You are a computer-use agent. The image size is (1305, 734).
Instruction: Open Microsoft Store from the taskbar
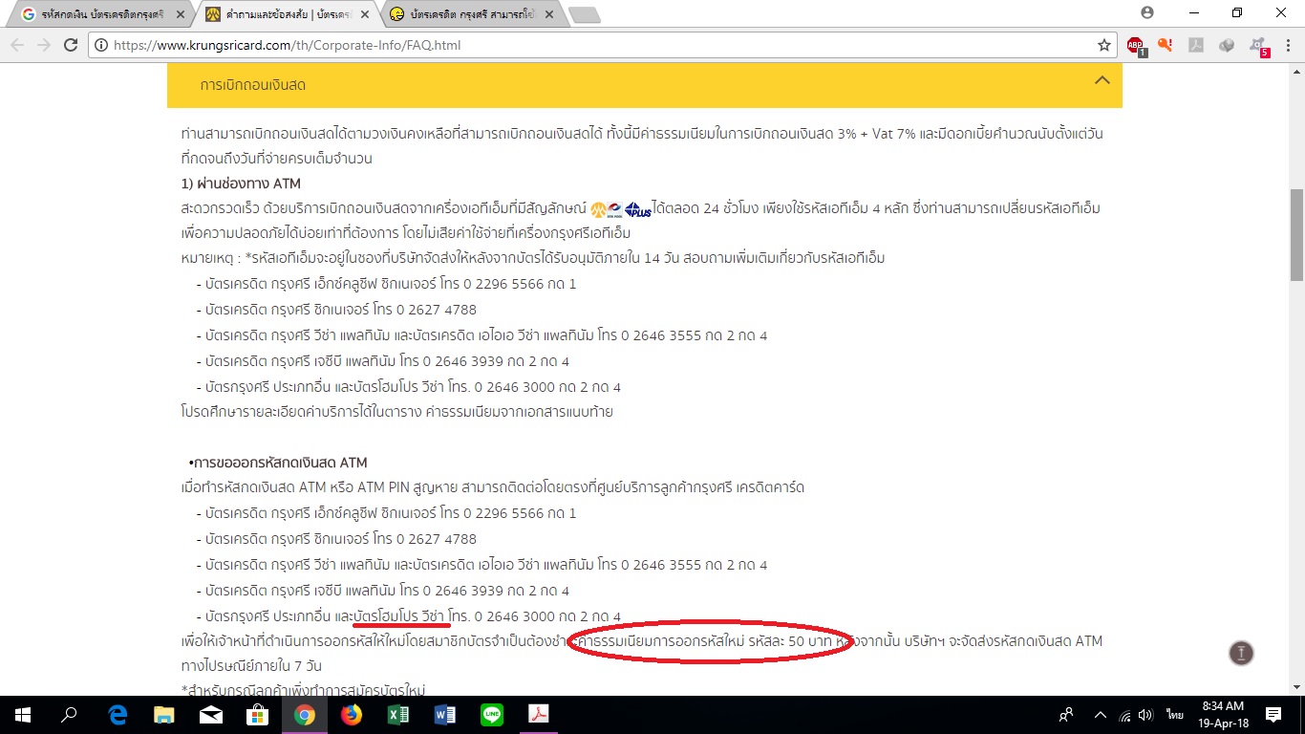(258, 715)
